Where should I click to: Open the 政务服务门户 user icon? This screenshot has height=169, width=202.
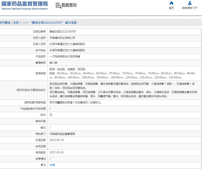click(x=190, y=3)
